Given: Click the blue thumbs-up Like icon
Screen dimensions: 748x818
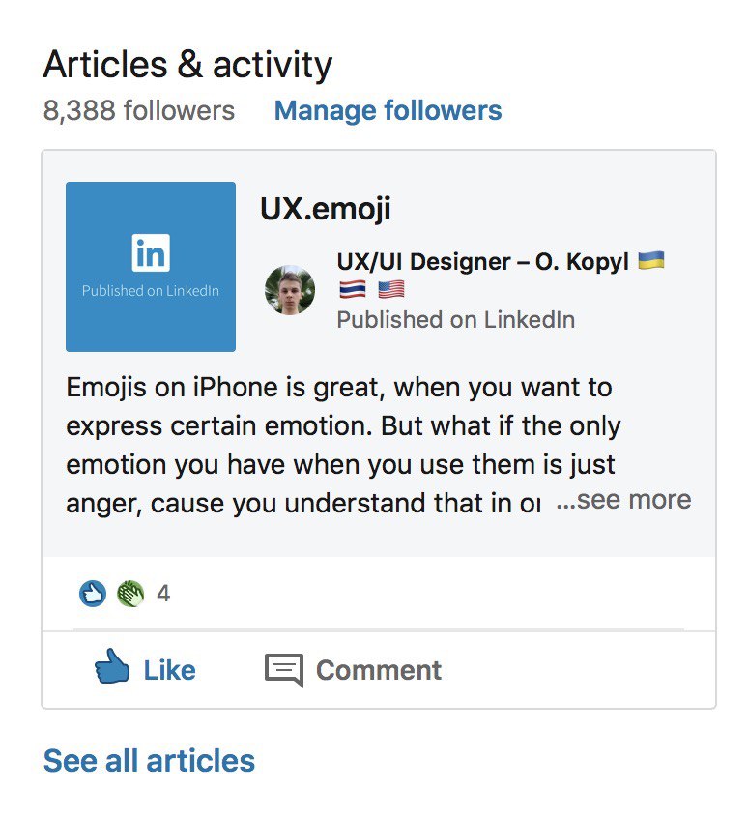Looking at the screenshot, I should (x=112, y=666).
